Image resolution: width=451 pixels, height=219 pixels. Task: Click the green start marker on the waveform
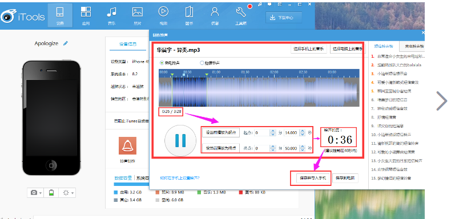point(172,75)
